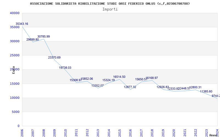Select data label 15324.19
220x138 pixels.
point(108,80)
